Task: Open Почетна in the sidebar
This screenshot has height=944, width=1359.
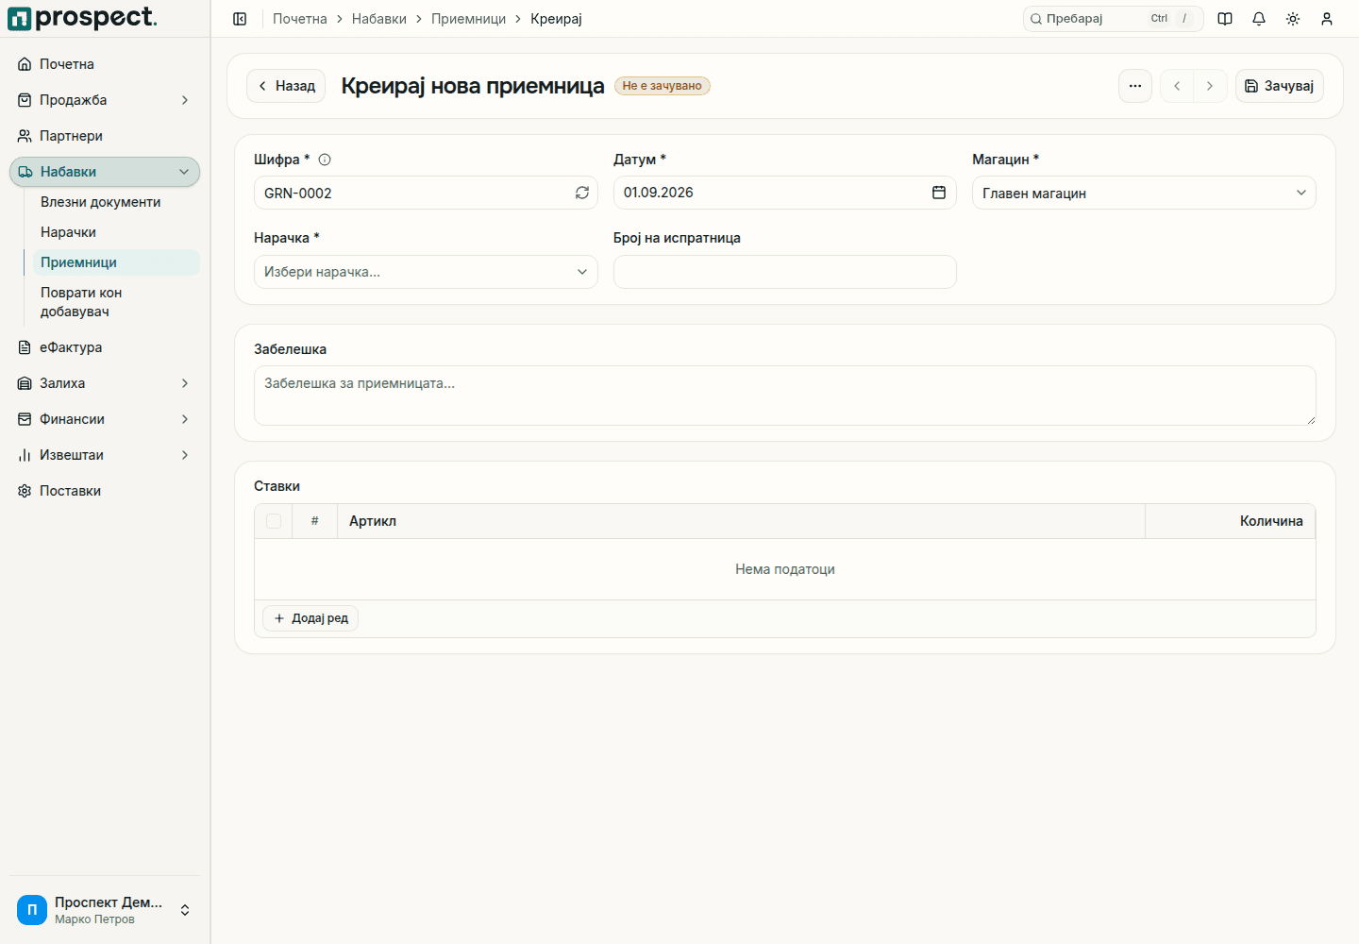Action: [x=105, y=64]
